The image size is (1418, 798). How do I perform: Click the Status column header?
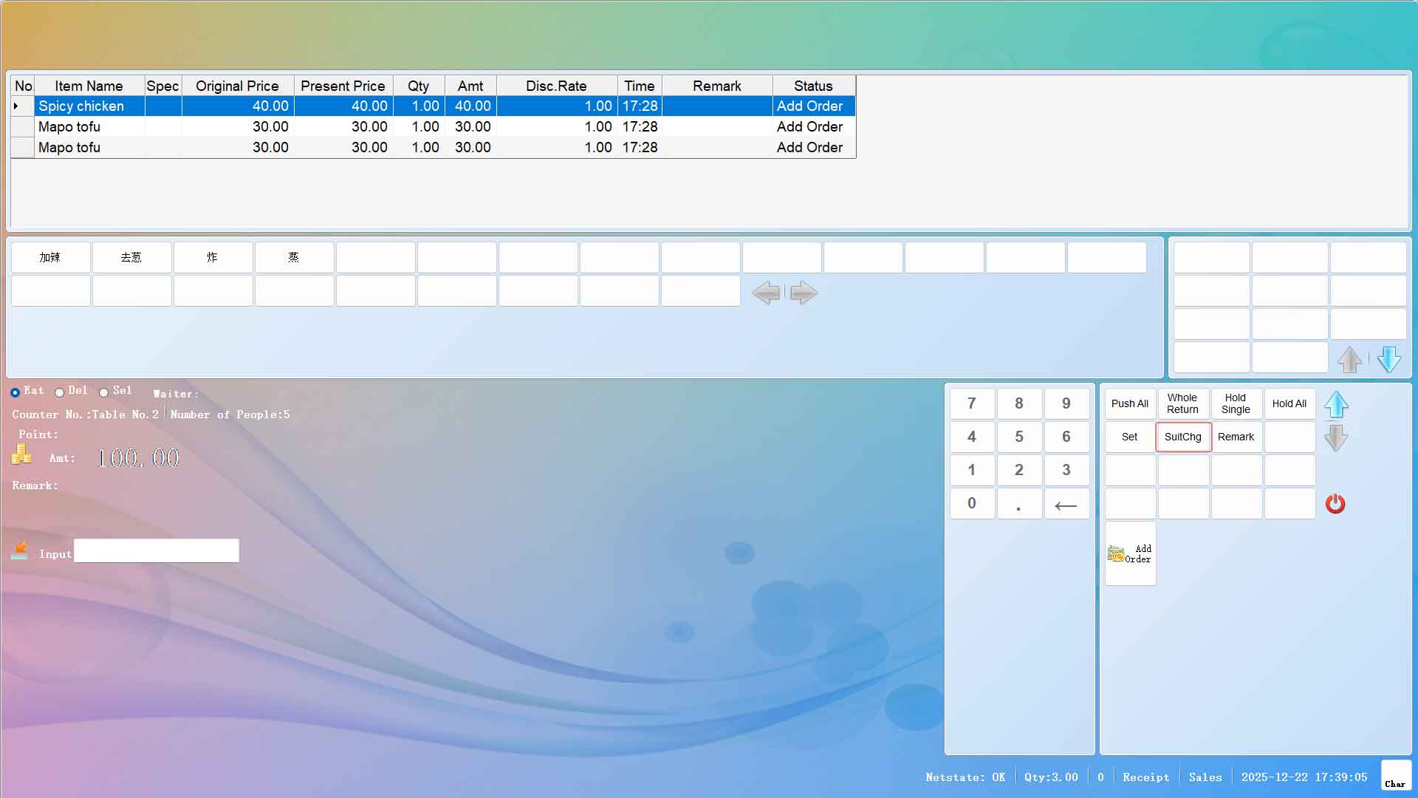point(812,86)
